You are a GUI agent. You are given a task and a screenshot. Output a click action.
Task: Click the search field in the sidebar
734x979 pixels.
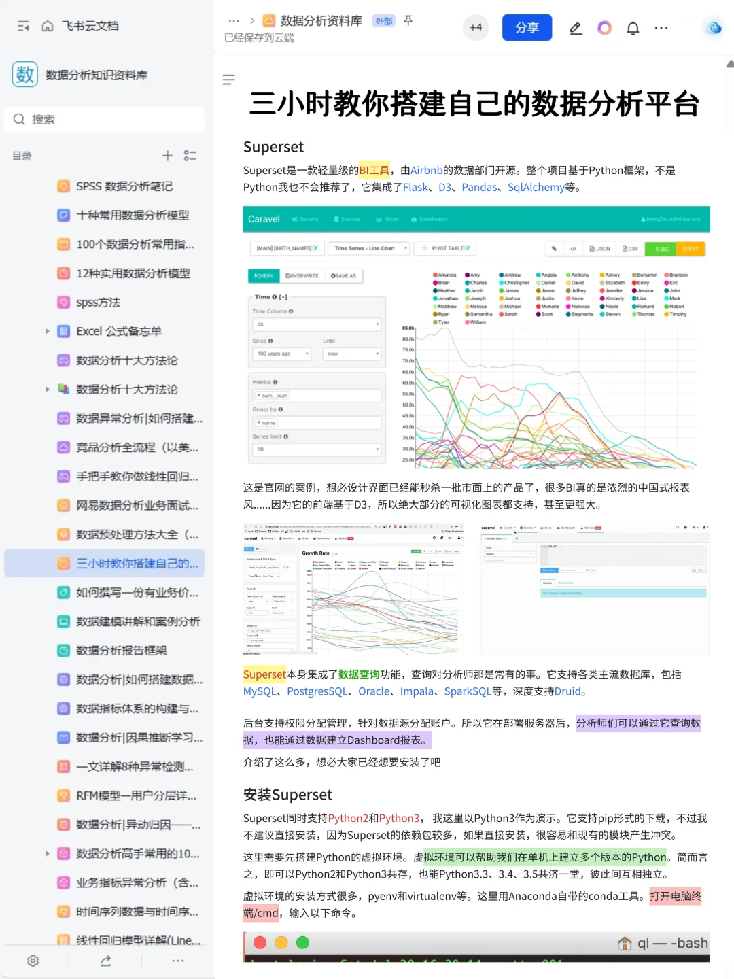pos(105,119)
